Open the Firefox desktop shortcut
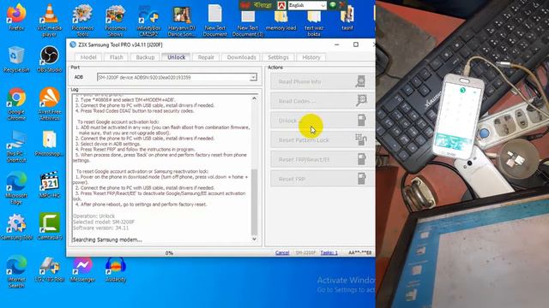This screenshot has width=549, height=308. [16, 17]
